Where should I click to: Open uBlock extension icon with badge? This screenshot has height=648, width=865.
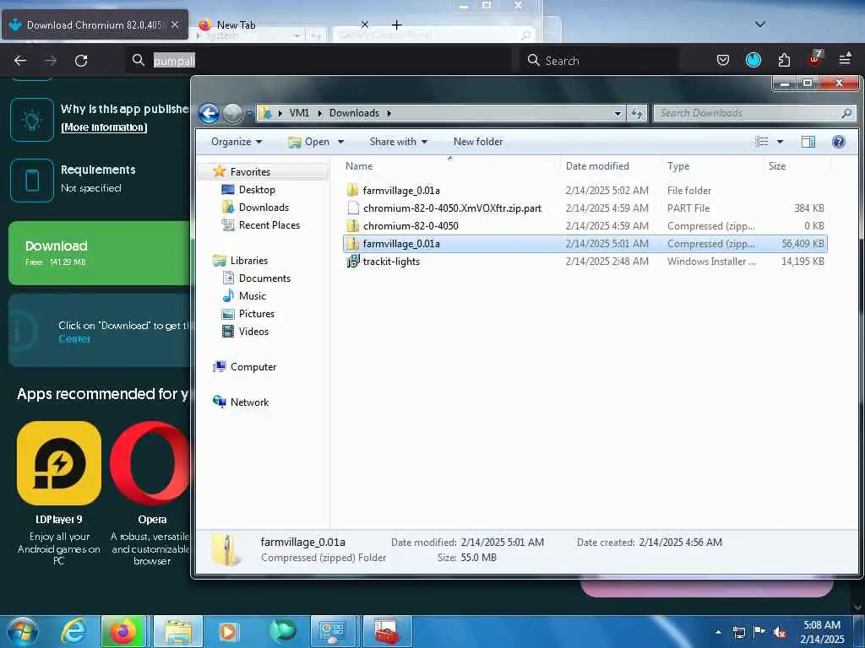click(815, 58)
